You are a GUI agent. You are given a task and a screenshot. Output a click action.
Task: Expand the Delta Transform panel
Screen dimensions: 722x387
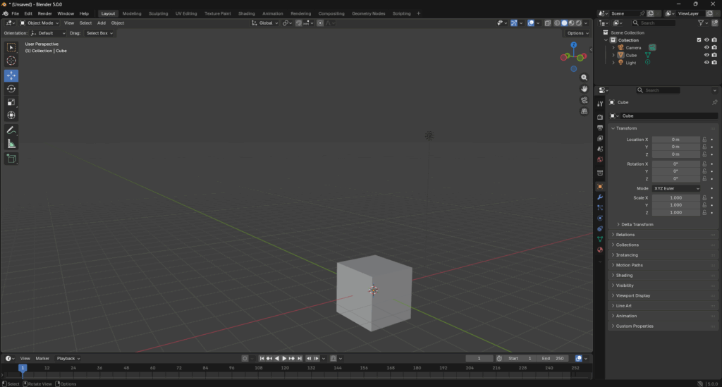[637, 224]
